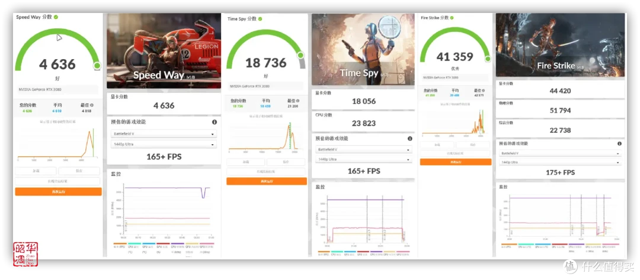The height and width of the screenshot is (280, 640).
Task: Click the Fire Strike score distribution chart
Action: pyautogui.click(x=455, y=122)
